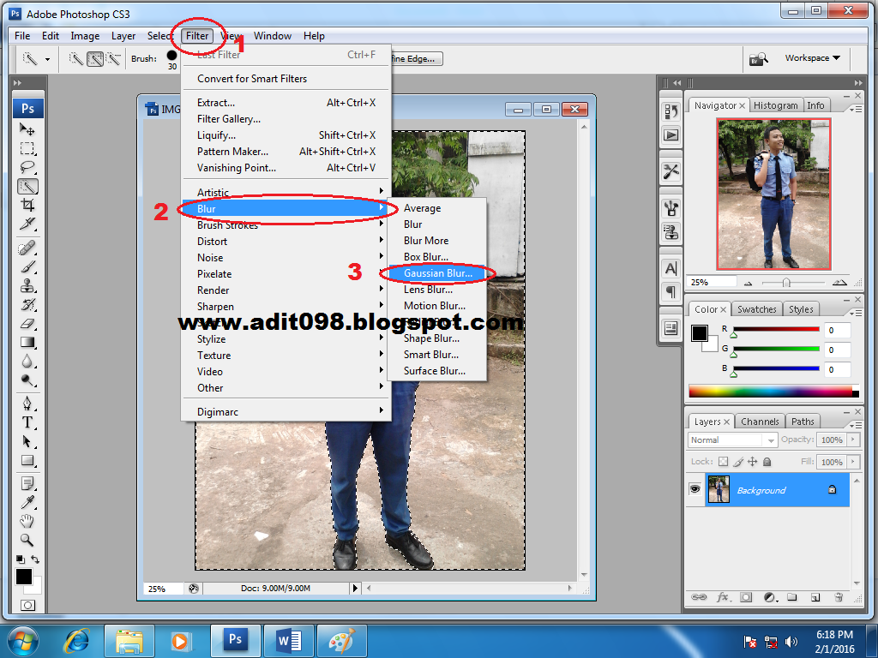Create a new layer icon
This screenshot has width=878, height=658.
[815, 597]
